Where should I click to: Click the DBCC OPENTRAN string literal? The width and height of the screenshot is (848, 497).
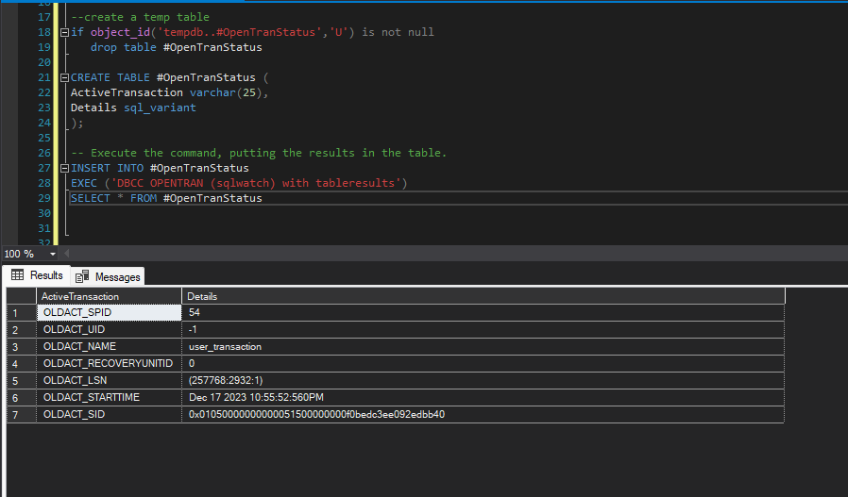[256, 183]
